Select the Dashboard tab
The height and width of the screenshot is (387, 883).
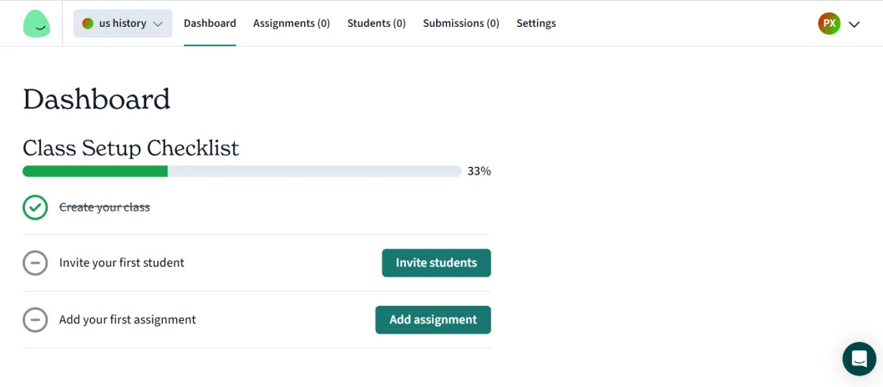(x=210, y=23)
